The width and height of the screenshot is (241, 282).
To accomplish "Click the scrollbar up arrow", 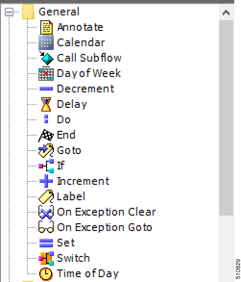I will tap(226, 13).
